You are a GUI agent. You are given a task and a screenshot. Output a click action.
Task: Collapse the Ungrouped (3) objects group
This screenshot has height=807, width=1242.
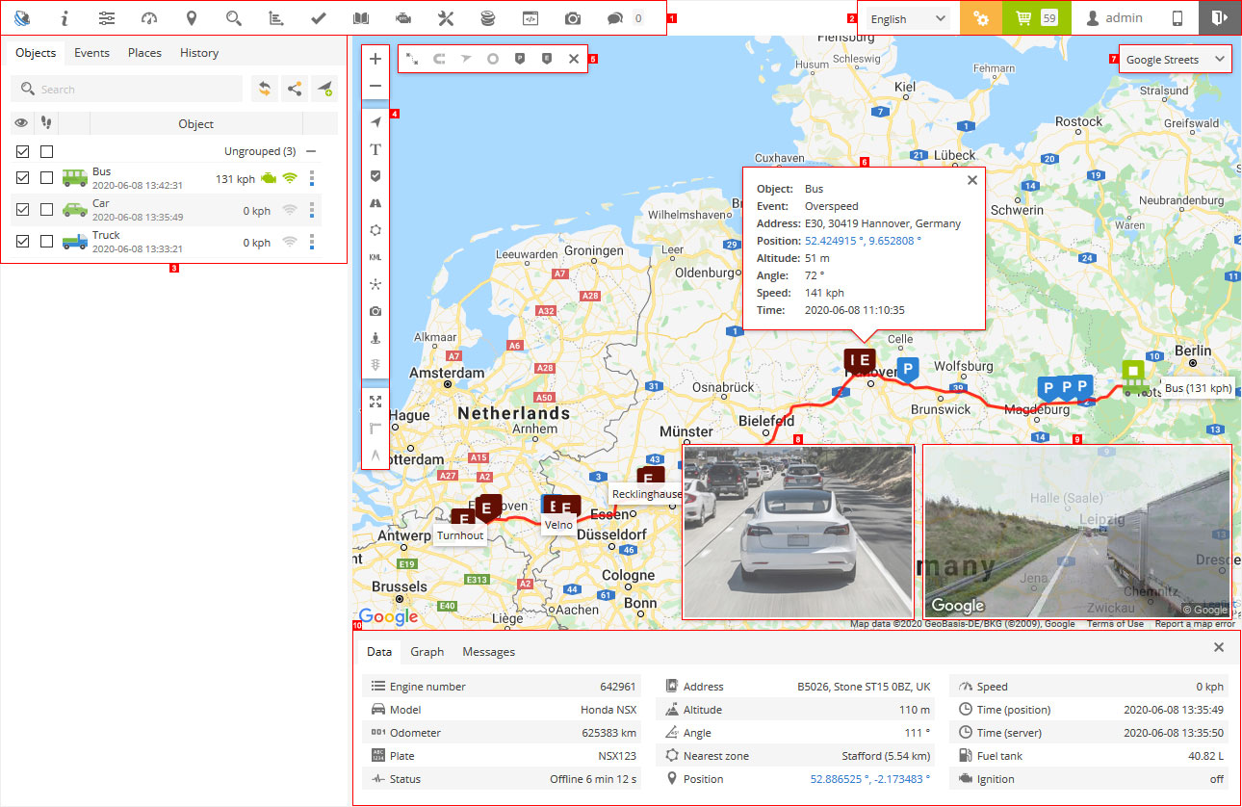click(310, 151)
